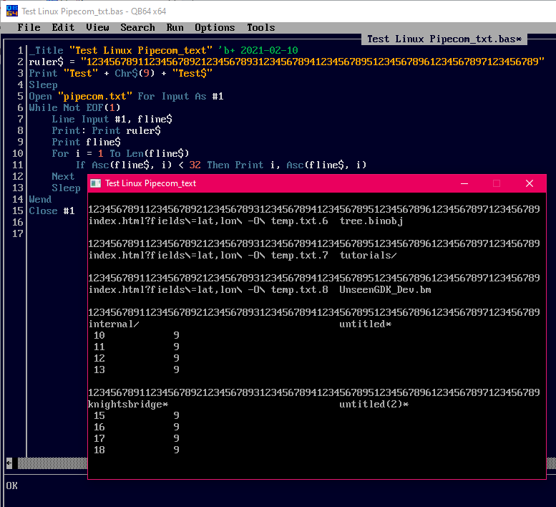Open the Run menu
Image resolution: width=556 pixels, height=507 pixels.
coord(175,27)
